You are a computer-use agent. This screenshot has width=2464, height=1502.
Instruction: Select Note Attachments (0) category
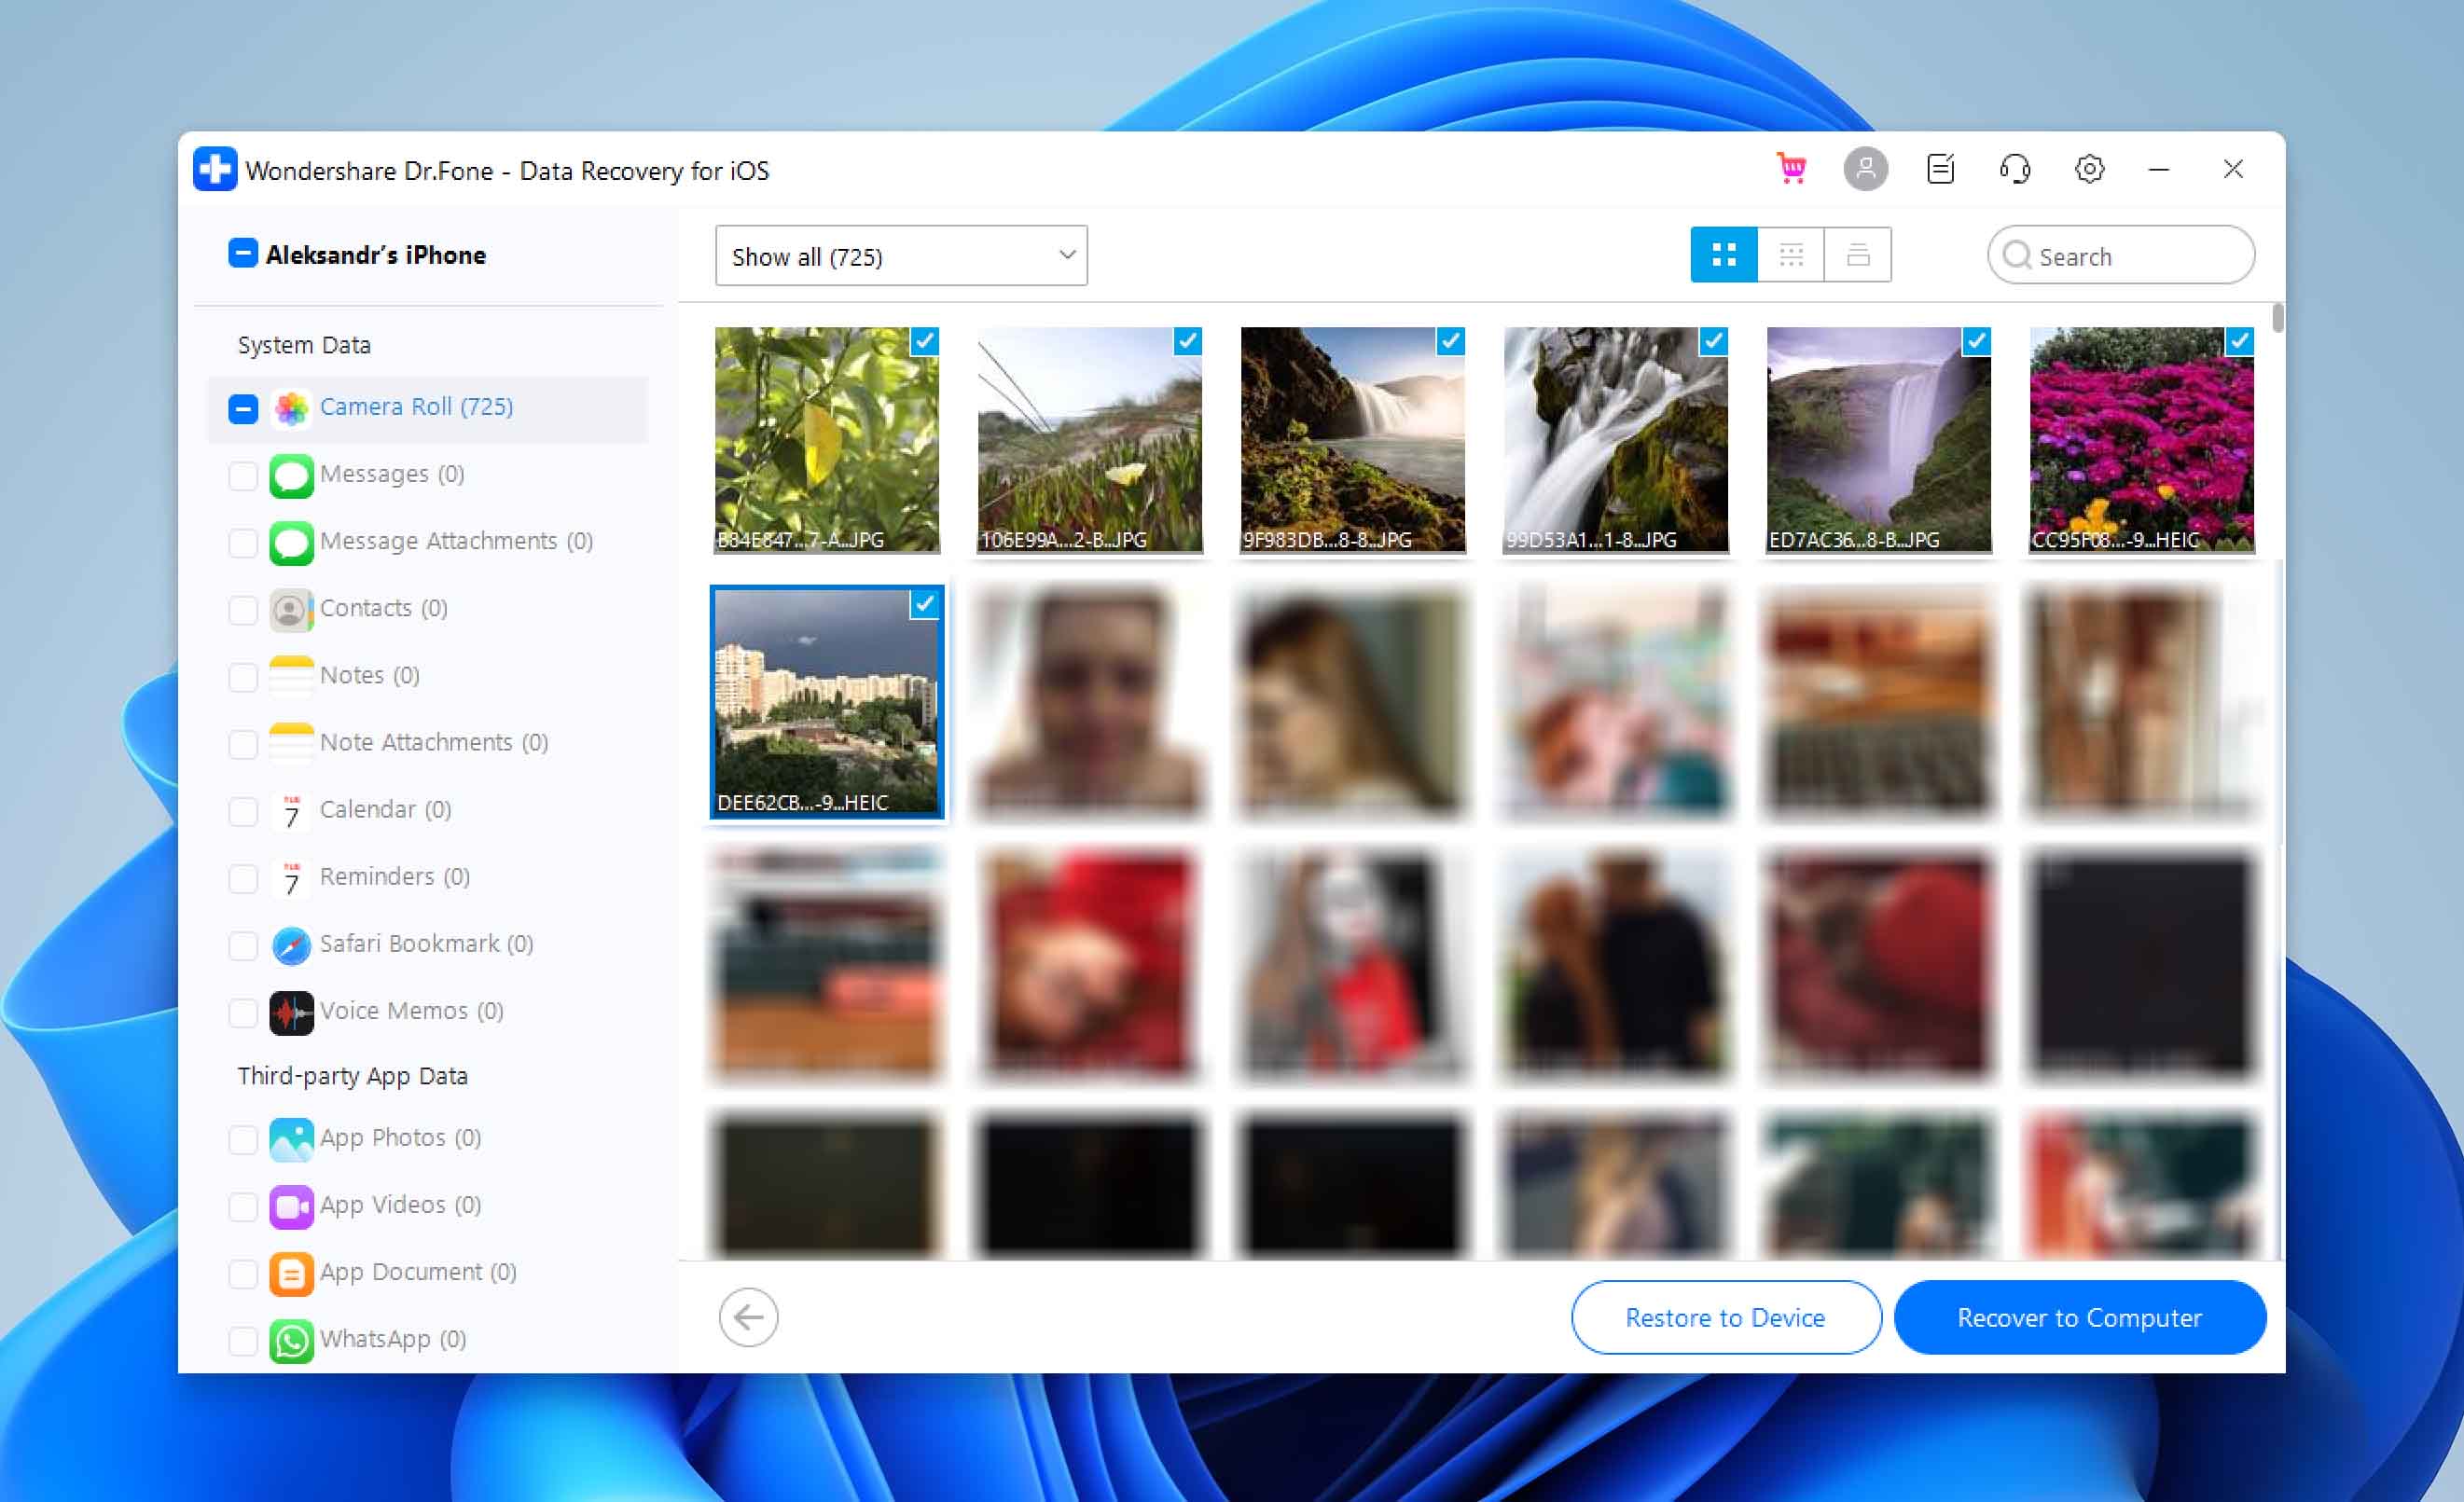point(433,742)
